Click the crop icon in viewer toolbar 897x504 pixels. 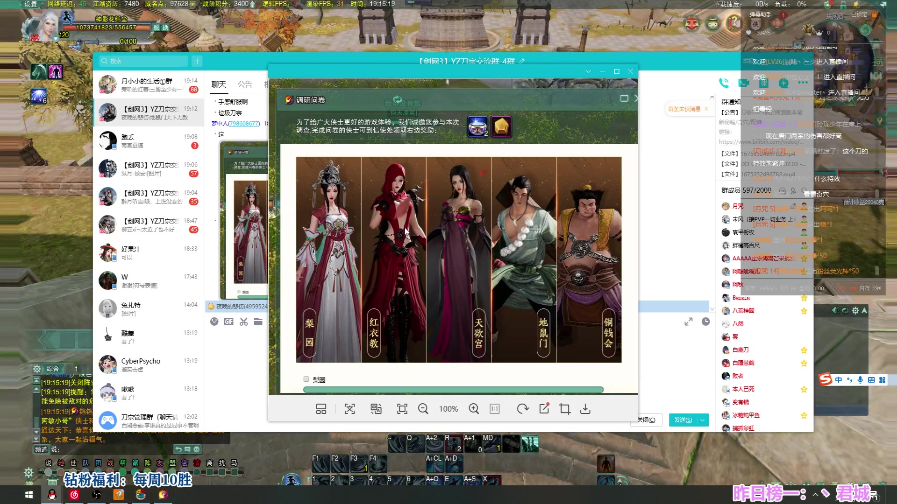(565, 409)
